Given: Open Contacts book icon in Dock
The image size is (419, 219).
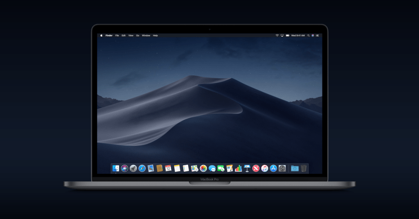Looking at the screenshot, I should 160,168.
